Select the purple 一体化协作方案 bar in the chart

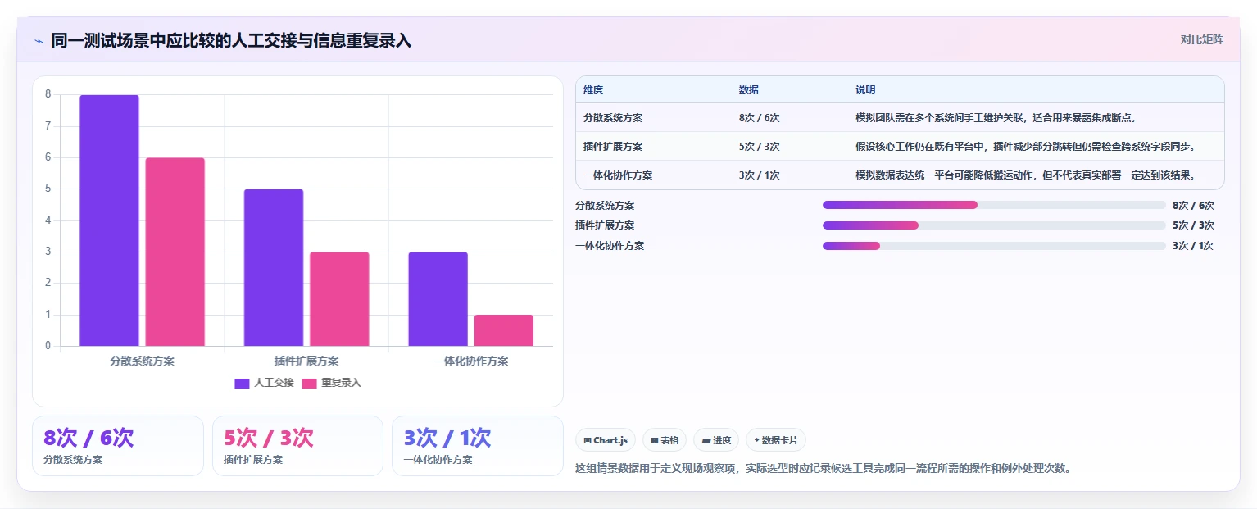(x=438, y=298)
